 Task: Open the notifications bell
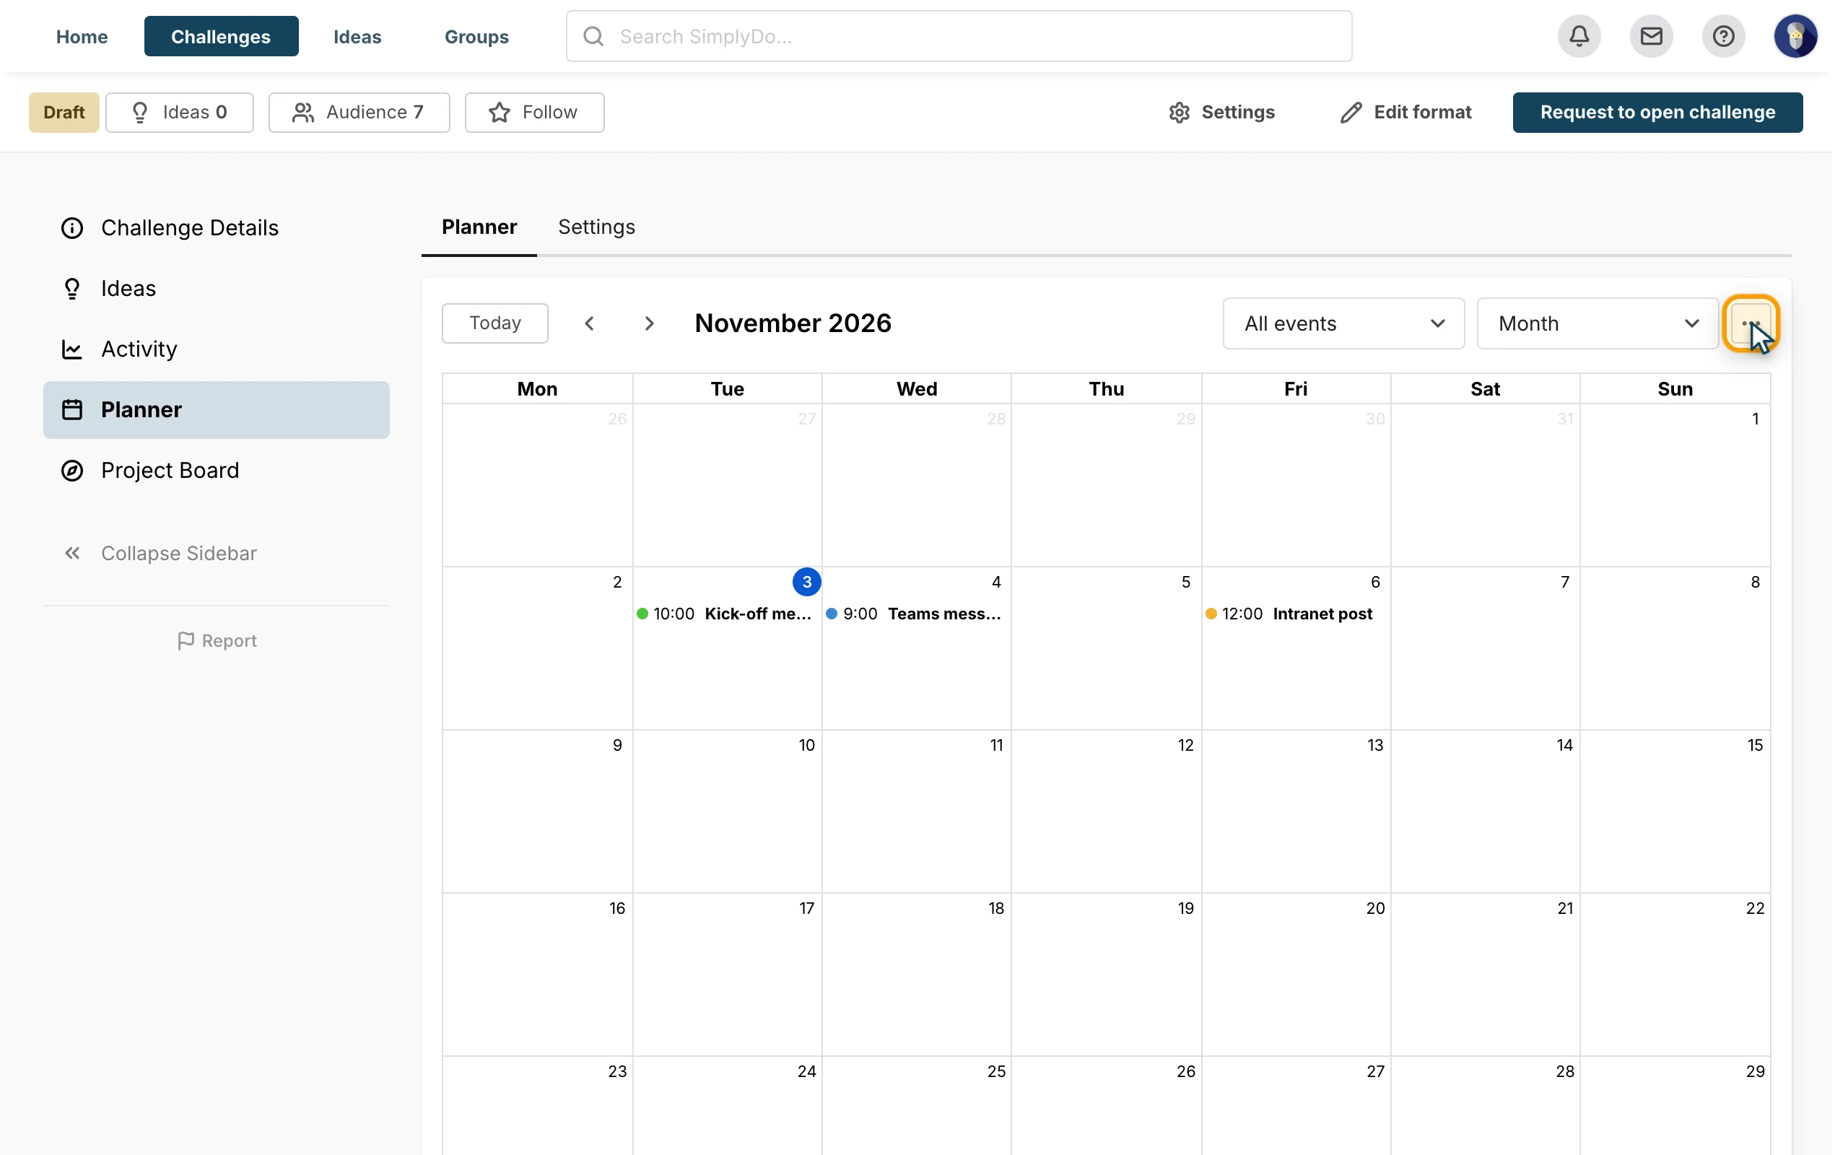tap(1579, 36)
